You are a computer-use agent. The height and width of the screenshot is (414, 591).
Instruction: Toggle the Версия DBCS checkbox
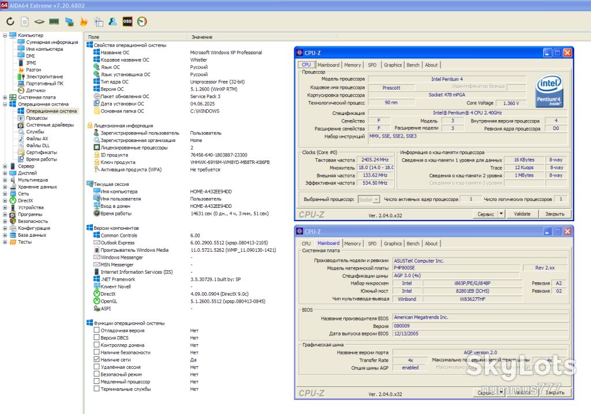point(96,337)
